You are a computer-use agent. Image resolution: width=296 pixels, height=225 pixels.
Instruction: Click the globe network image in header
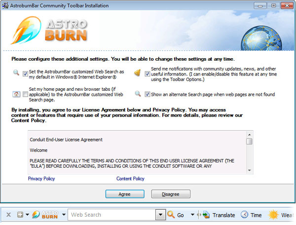(261, 38)
